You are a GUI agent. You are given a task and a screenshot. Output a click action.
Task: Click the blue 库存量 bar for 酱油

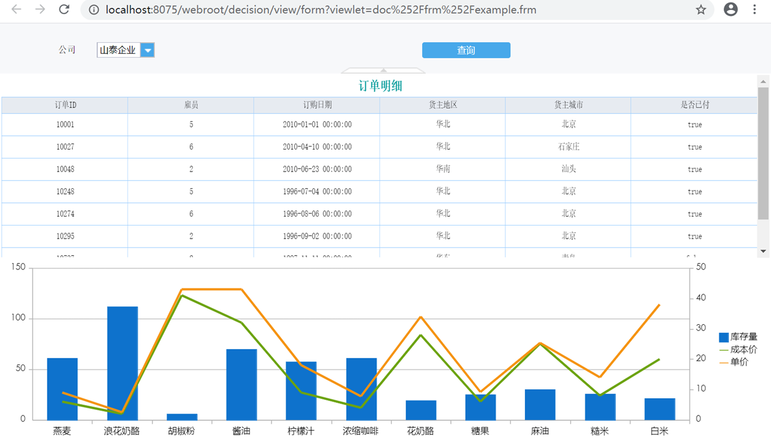point(241,385)
